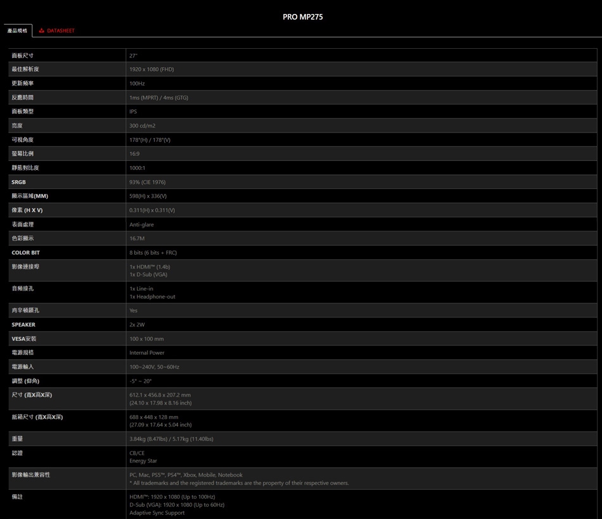Screen dimensions: 602x519
Task: Click the 100 x 100 mm VESA value
Action: [x=146, y=339]
